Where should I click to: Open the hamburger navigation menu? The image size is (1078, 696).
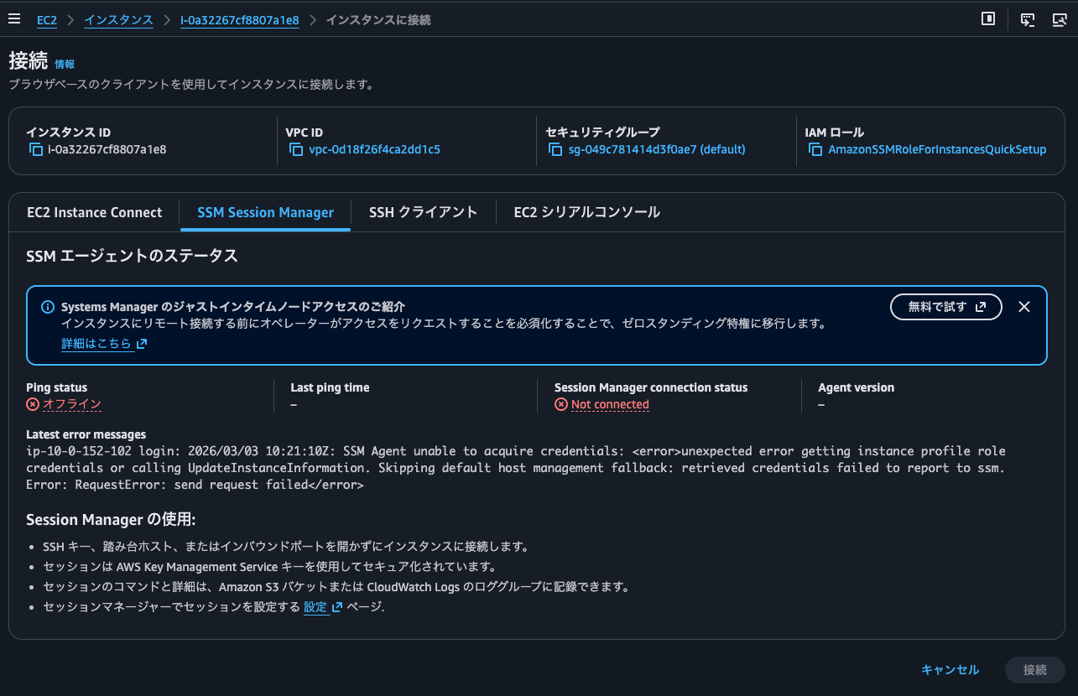tap(14, 18)
